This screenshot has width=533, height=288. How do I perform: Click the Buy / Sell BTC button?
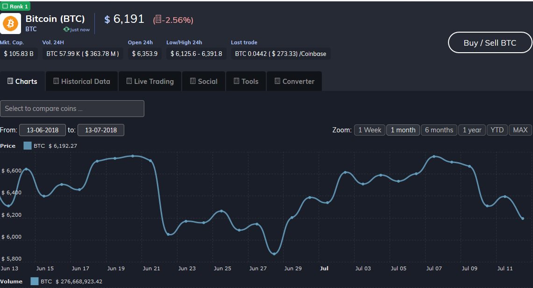click(x=490, y=43)
